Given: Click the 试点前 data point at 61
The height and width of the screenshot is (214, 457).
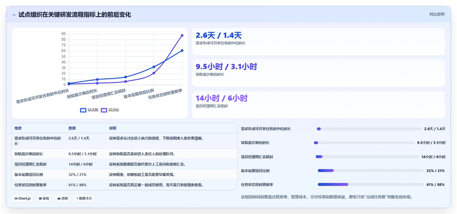Looking at the screenshot, I should click(x=182, y=51).
